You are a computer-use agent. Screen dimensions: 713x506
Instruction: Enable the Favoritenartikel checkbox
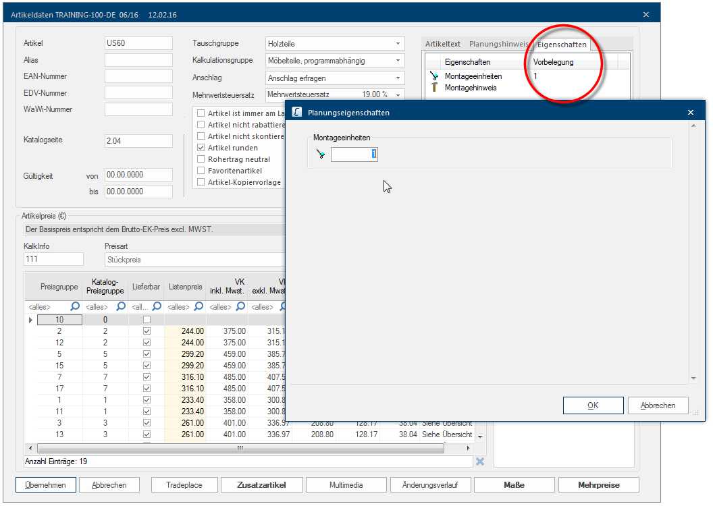pos(201,171)
